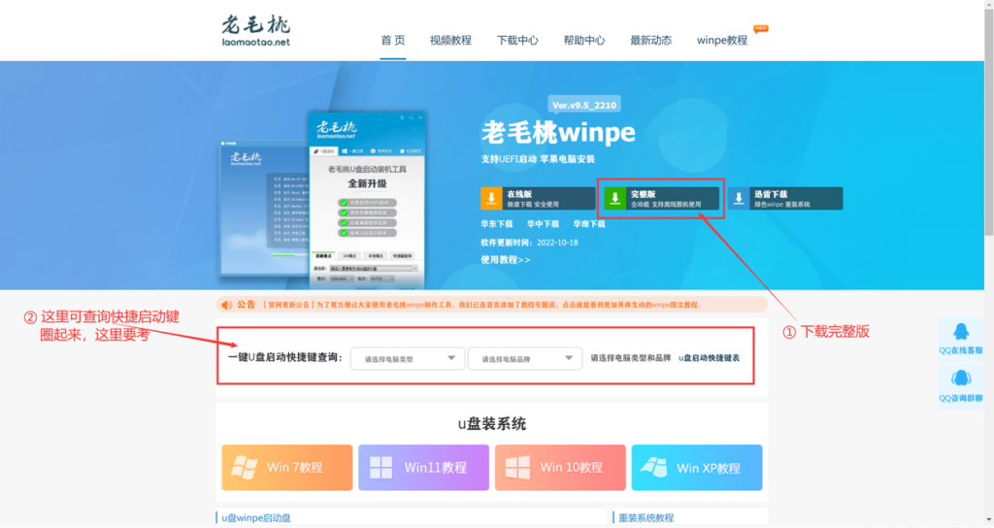Open 帮助中心 navigation item
This screenshot has width=994, height=528.
click(x=583, y=41)
